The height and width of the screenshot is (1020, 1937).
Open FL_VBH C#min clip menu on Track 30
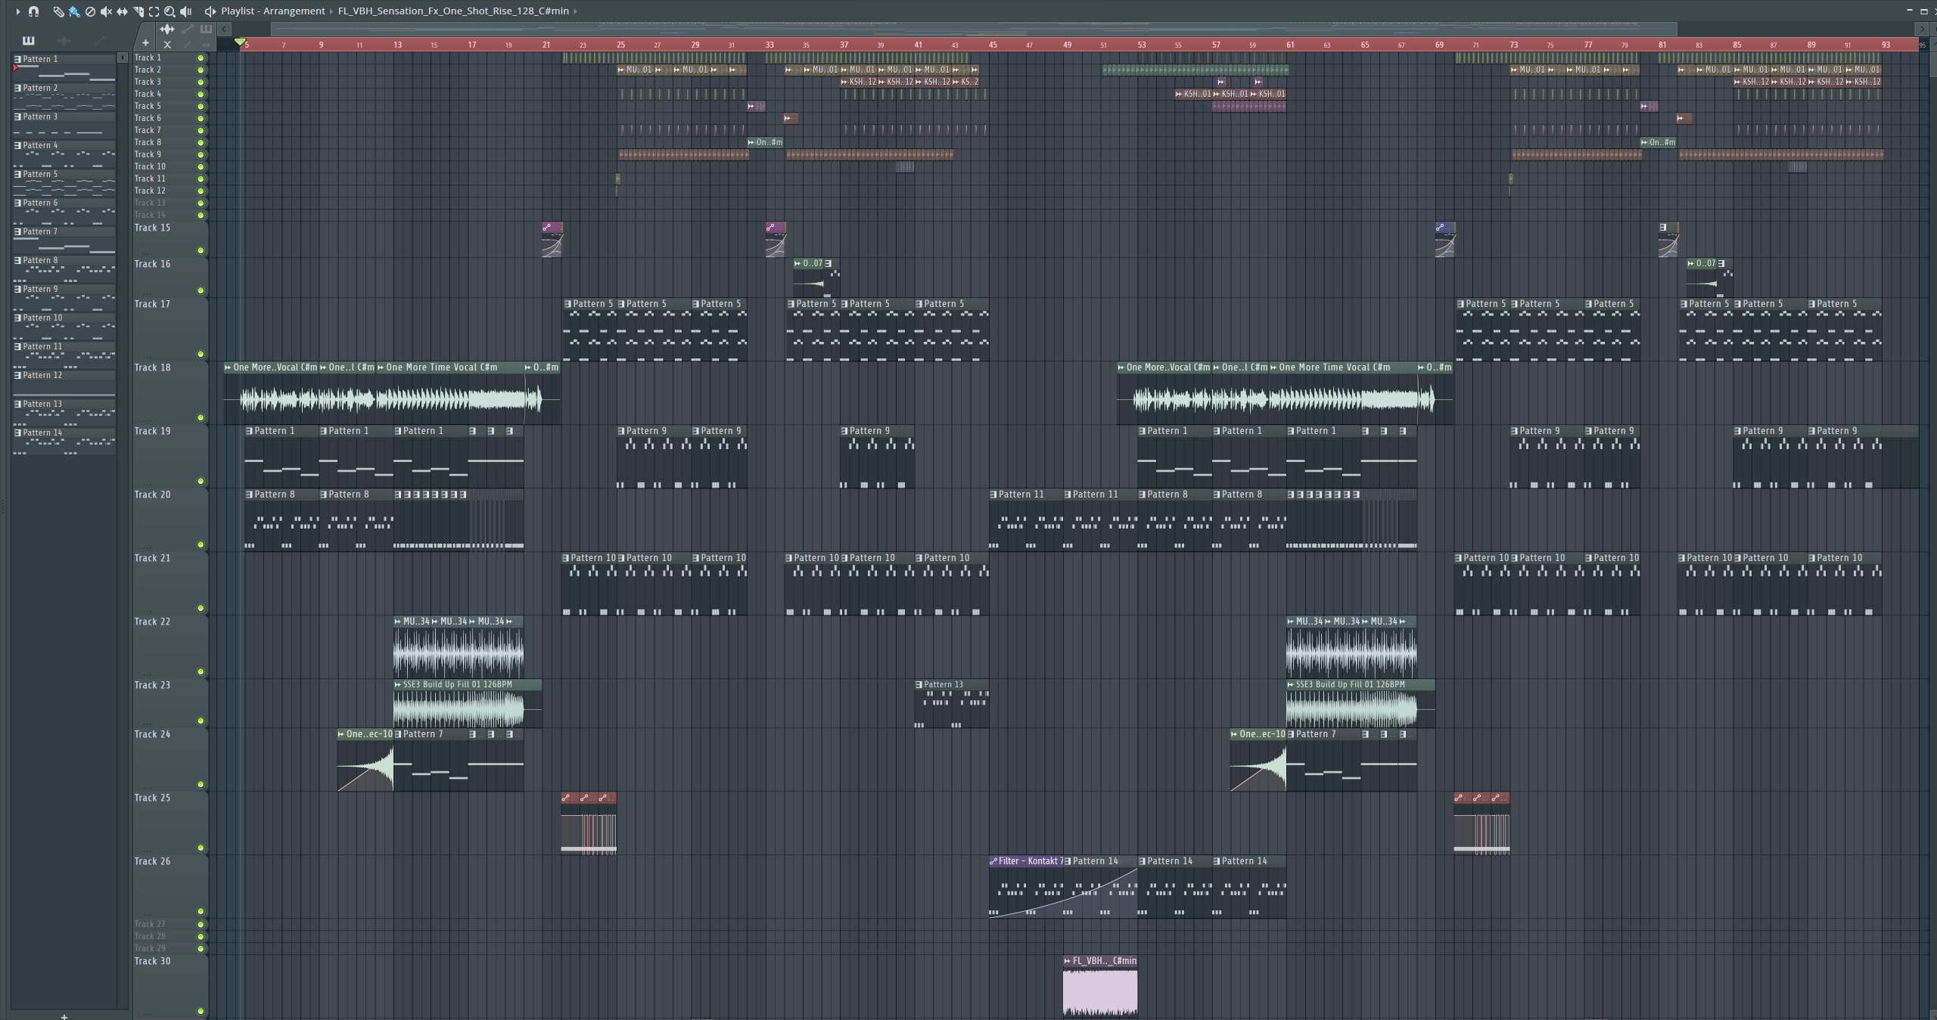(x=1068, y=961)
